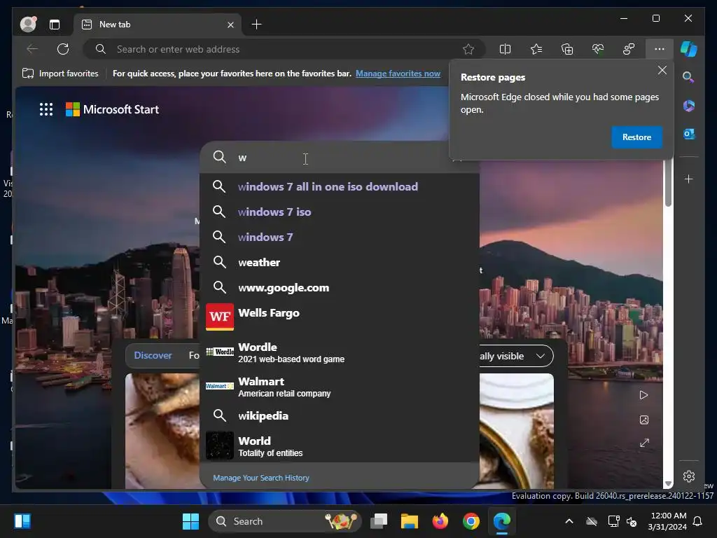Open the background image info icon
Screen dimensions: 717x538
(644, 420)
